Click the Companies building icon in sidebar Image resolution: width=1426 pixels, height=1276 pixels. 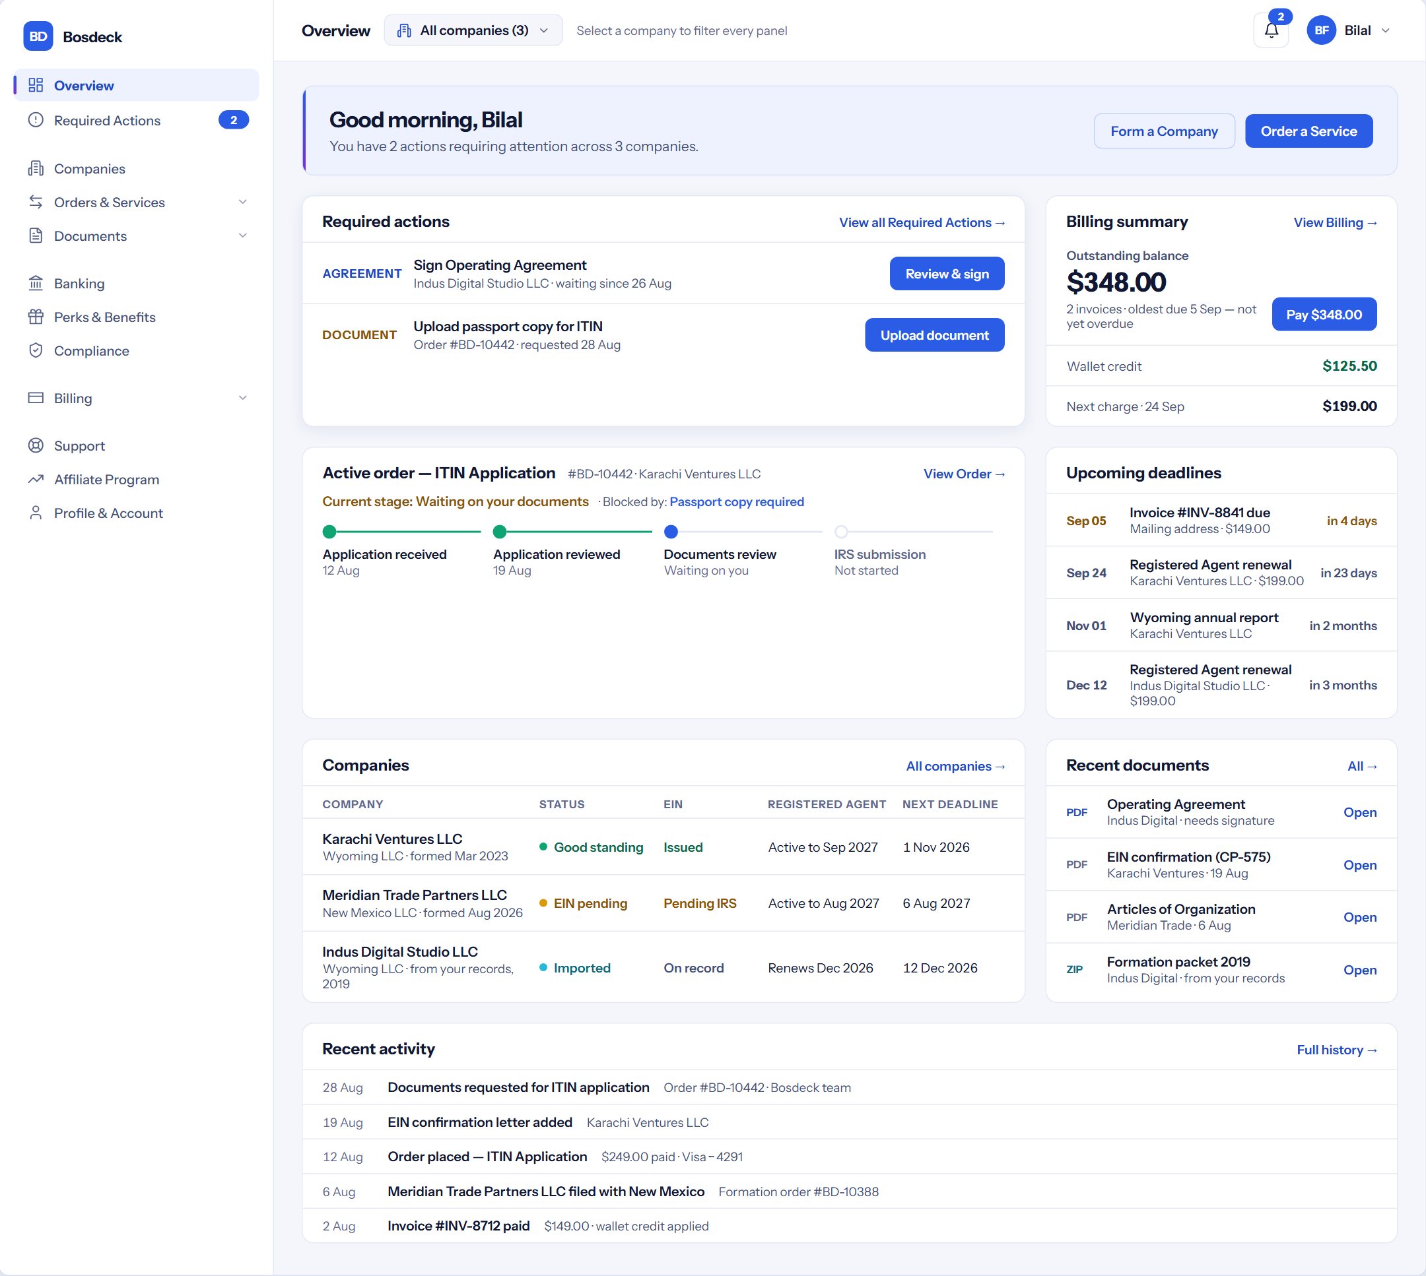(36, 168)
